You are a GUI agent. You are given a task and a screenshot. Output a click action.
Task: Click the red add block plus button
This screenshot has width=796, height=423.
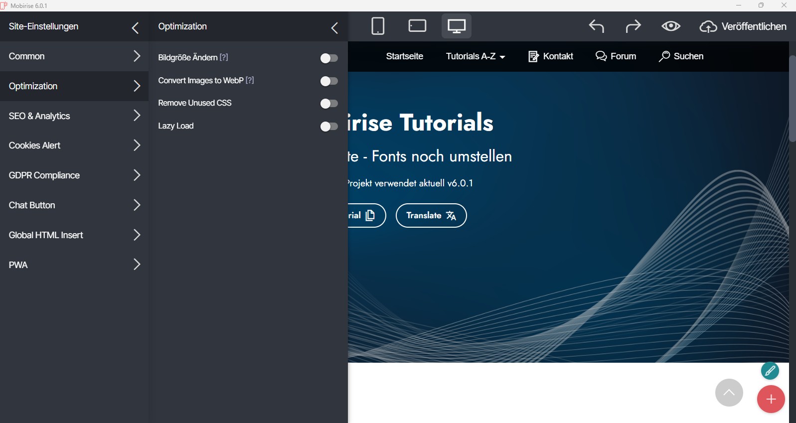[771, 399]
